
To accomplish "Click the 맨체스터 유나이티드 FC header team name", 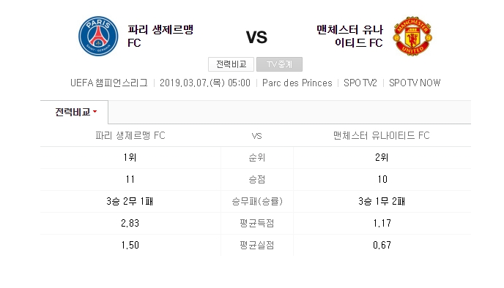I will [349, 36].
